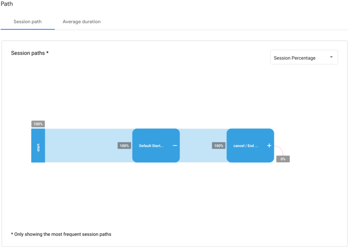Click the 100% badge above the start node
Viewport: 350px width, 248px height.
(38, 124)
